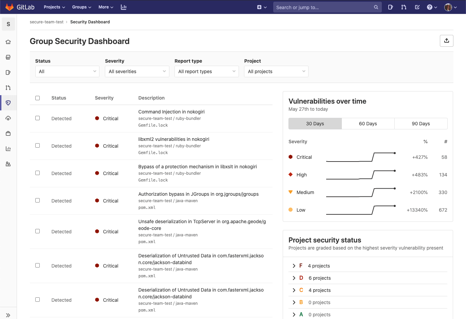This screenshot has width=466, height=319.
Task: Click the export report icon on the dashboard
Action: click(446, 41)
